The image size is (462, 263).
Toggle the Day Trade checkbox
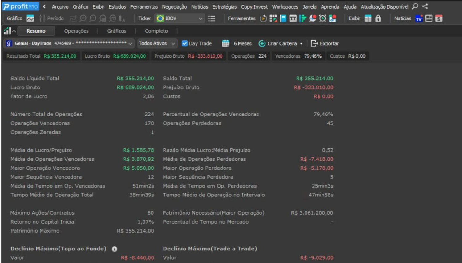184,43
